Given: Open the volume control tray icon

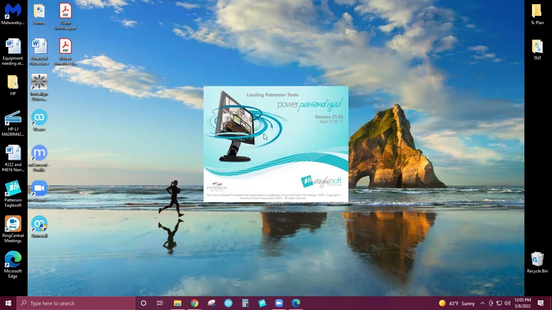Looking at the screenshot, I should pyautogui.click(x=507, y=303).
